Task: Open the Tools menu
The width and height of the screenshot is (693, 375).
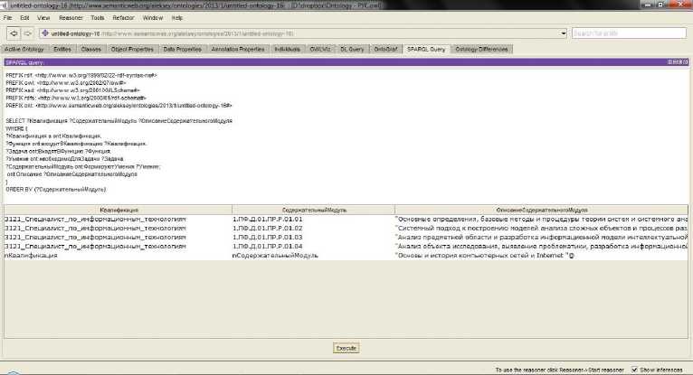Action: pyautogui.click(x=98, y=18)
